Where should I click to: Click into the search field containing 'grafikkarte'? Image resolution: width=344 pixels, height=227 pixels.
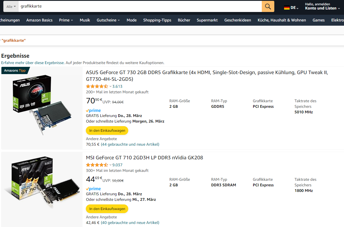(140, 6)
